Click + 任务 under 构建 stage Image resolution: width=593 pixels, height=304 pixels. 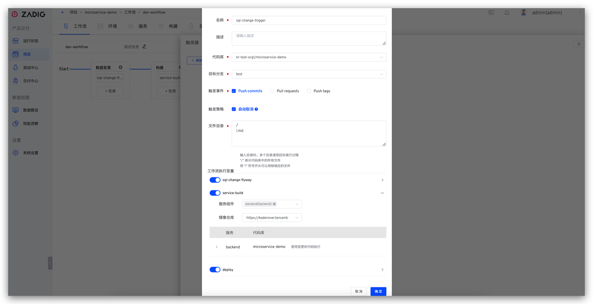coord(170,91)
